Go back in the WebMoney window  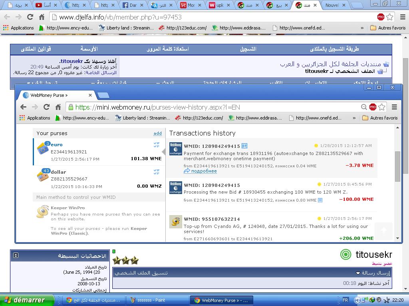click(x=23, y=107)
